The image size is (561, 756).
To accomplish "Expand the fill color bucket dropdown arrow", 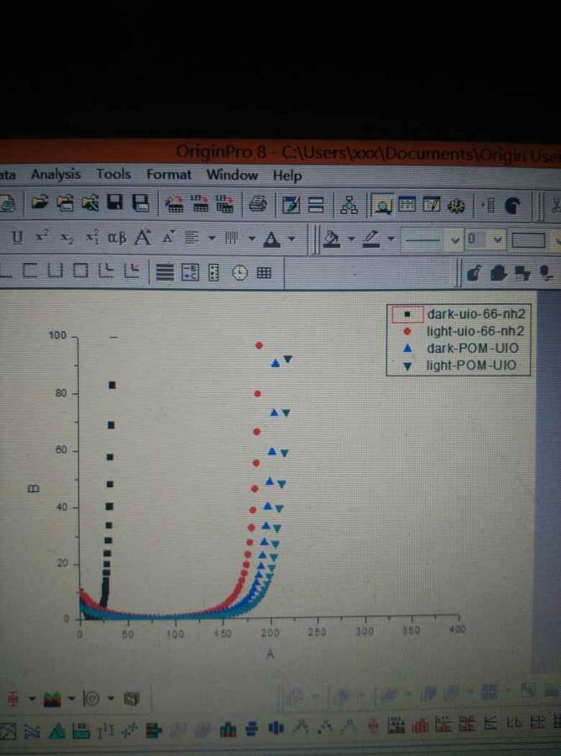I will coord(351,239).
